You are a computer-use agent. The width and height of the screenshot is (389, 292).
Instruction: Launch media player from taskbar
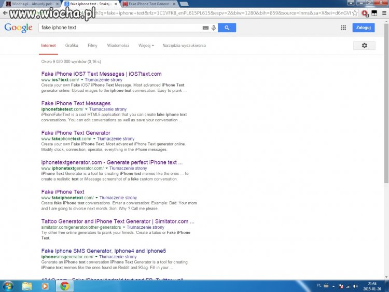coord(45,286)
